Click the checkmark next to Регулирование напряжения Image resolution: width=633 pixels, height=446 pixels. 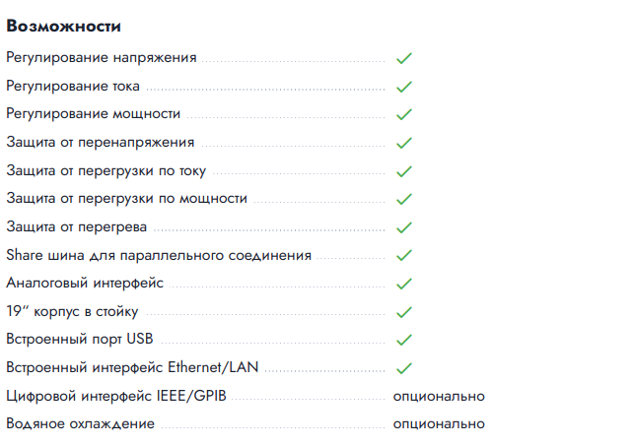pos(404,58)
